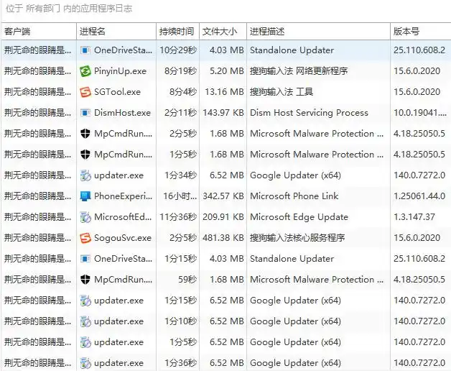Click the 位于 所有部门 内的应用程序日志 title
The width and height of the screenshot is (451, 371).
point(69,9)
